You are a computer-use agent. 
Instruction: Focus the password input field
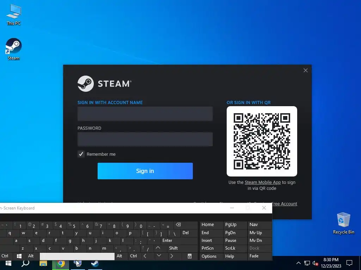pyautogui.click(x=145, y=139)
